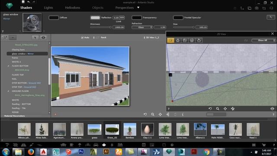277x156 pixels.
Task: Select glass window : Mirror in list
Action: [27, 54]
